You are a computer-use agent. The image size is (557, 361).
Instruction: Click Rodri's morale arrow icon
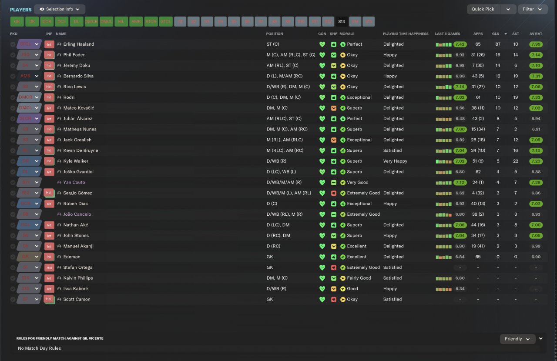pos(342,97)
